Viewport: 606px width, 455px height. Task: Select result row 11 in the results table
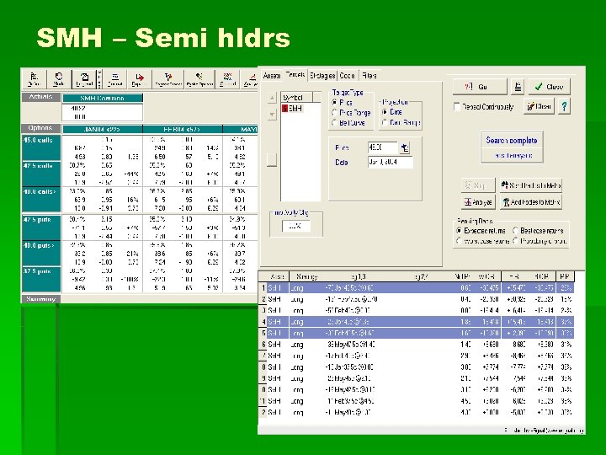[x=417, y=401]
